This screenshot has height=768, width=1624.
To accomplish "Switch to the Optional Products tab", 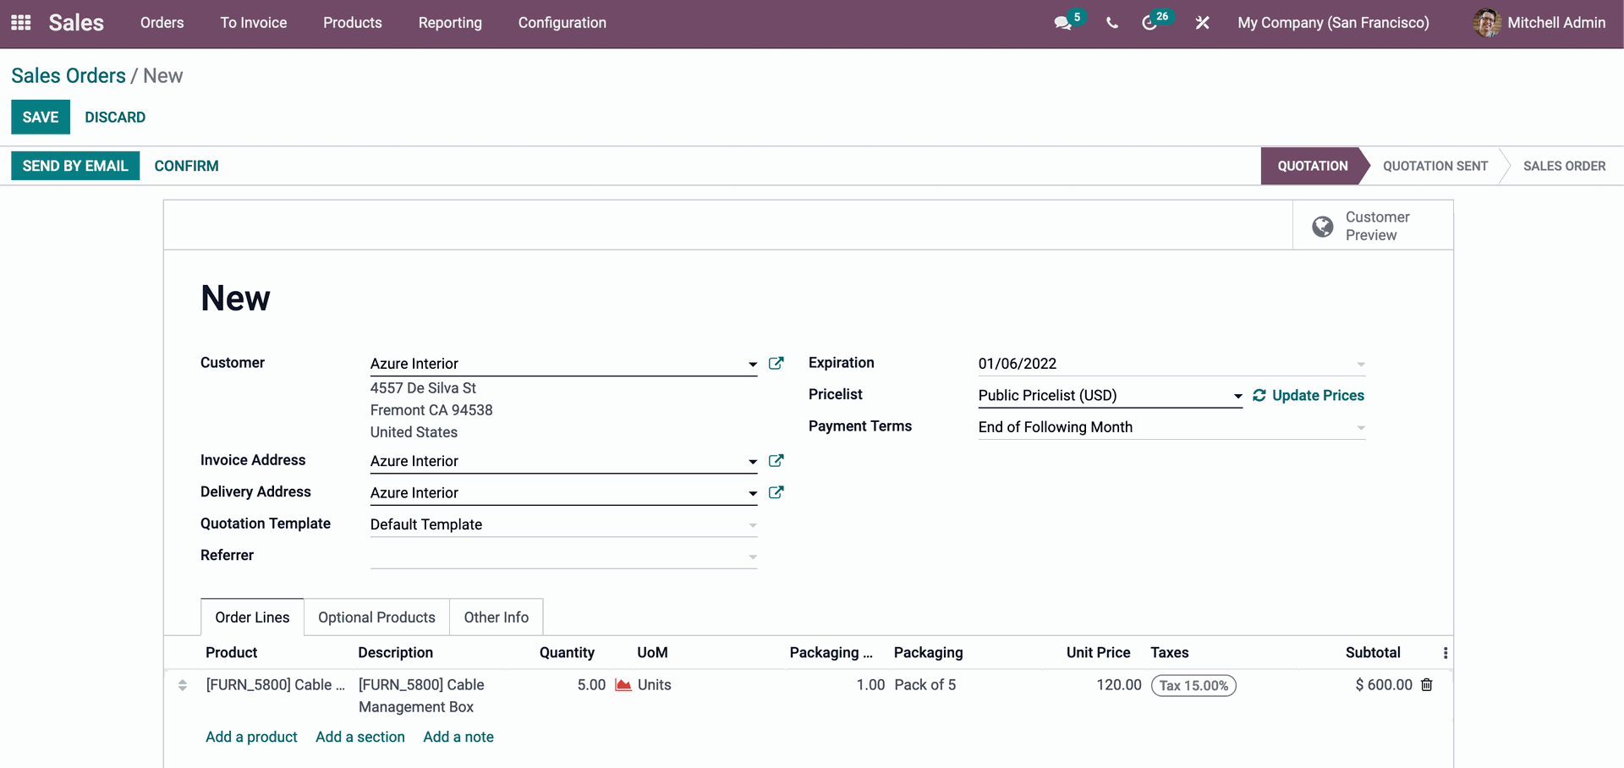I will coord(376,617).
